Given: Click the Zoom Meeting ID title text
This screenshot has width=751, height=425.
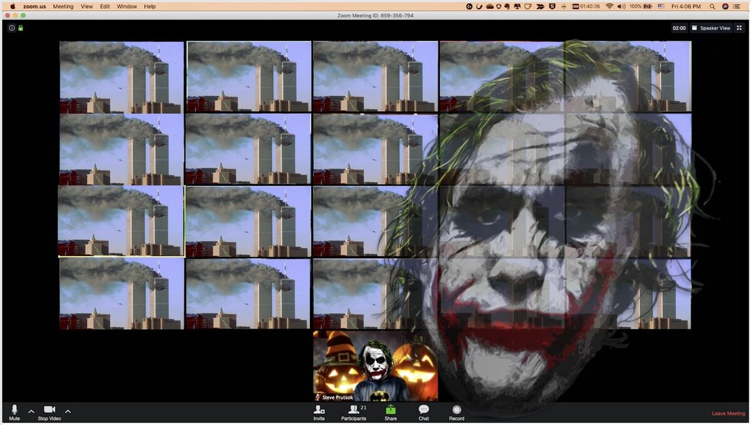Looking at the screenshot, I should [x=375, y=15].
